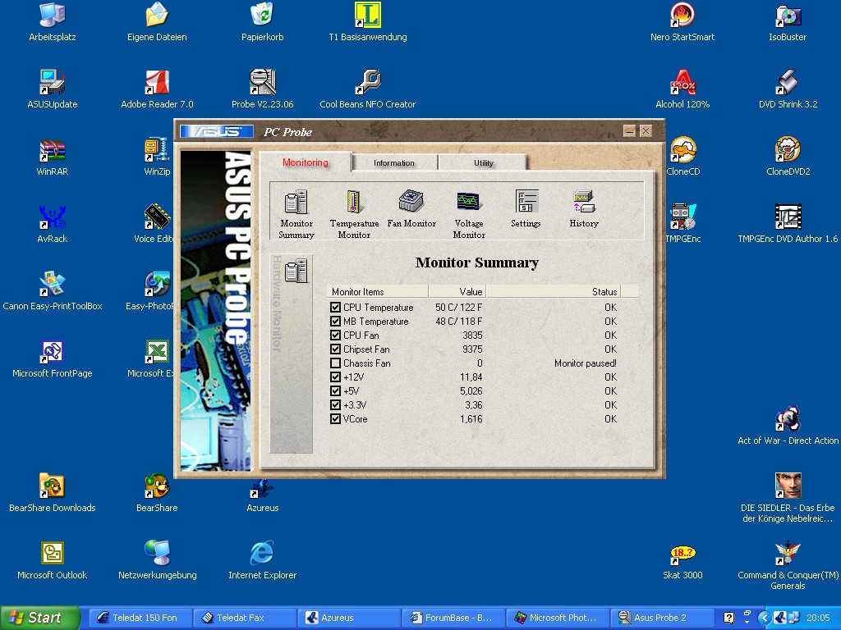Viewport: 841px width, 630px height.
Task: Uncheck +3.3V voltage monitoring
Action: click(x=335, y=404)
